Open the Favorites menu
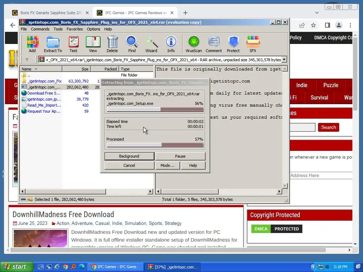 (74, 29)
